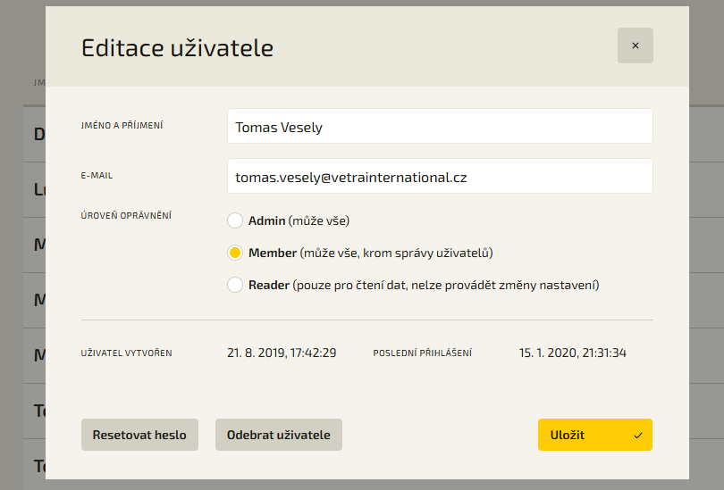Save changes with the Uložit button
The height and width of the screenshot is (490, 724).
coord(594,435)
